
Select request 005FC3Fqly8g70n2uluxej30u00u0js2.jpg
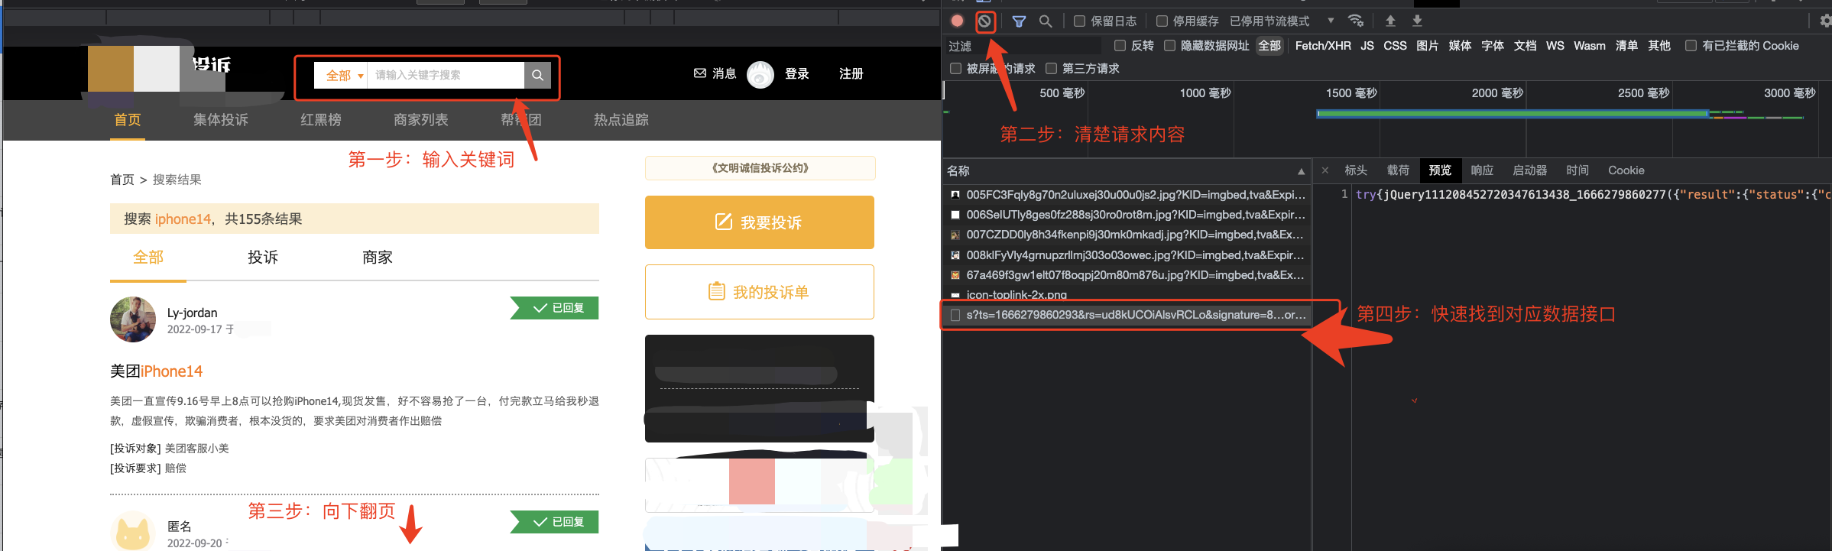pos(1127,195)
